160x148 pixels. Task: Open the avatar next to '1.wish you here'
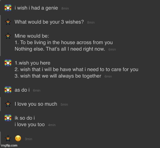coord(8,63)
